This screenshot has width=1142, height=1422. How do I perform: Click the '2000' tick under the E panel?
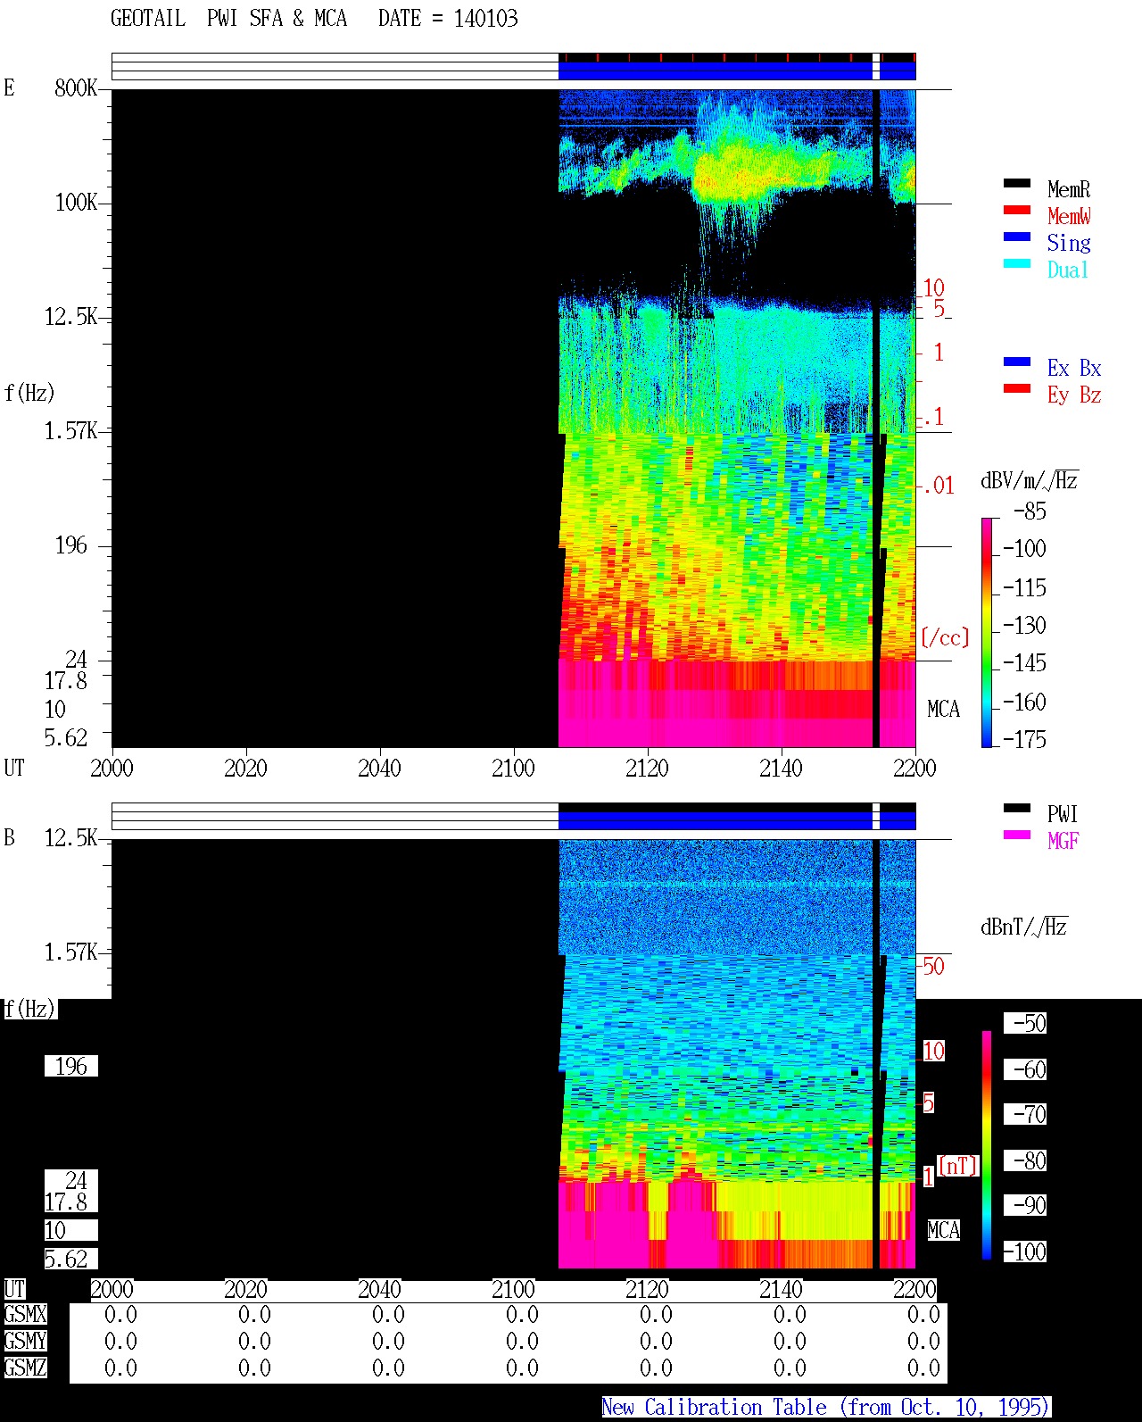pos(112,768)
